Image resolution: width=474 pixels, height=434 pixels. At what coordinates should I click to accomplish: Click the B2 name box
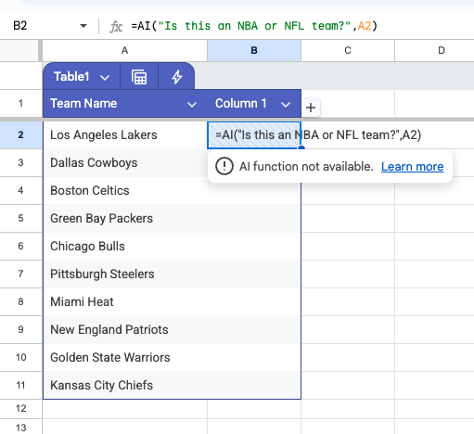click(x=20, y=26)
